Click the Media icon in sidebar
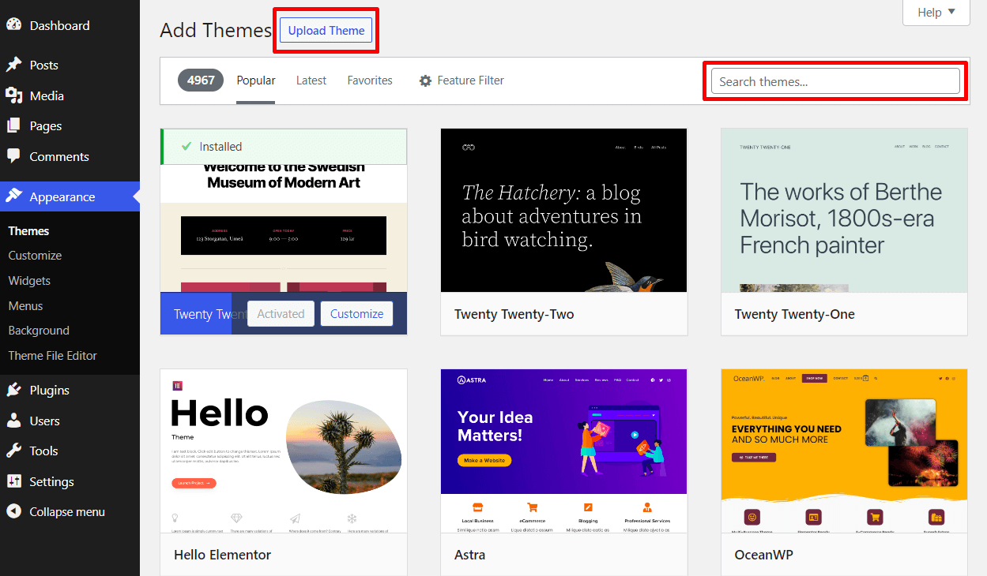The height and width of the screenshot is (576, 987). tap(13, 95)
